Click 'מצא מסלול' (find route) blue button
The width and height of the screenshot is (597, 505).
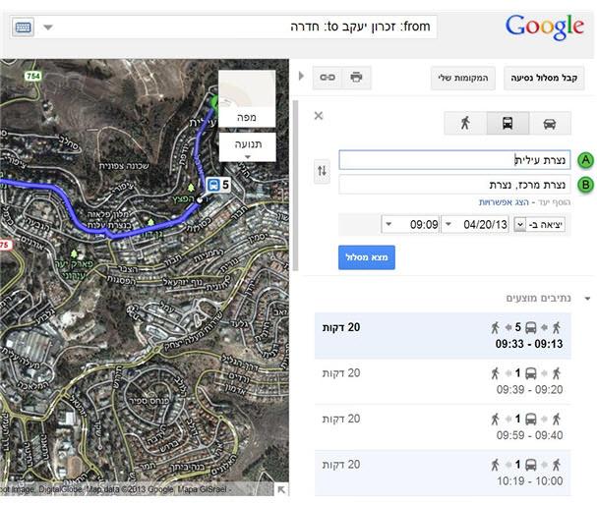tap(367, 257)
